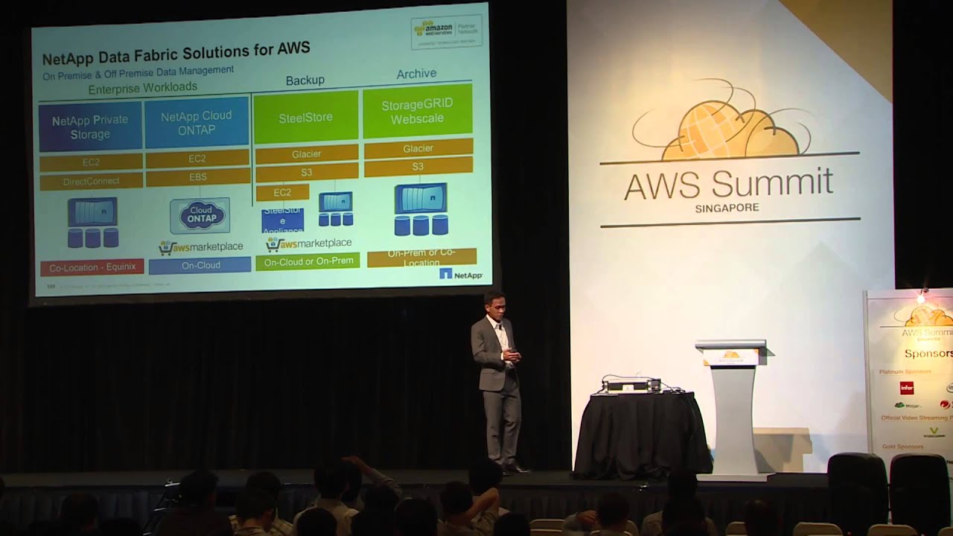Click the Sponsors heading on the banner
Screen dimensions: 953x536
pyautogui.click(x=928, y=354)
